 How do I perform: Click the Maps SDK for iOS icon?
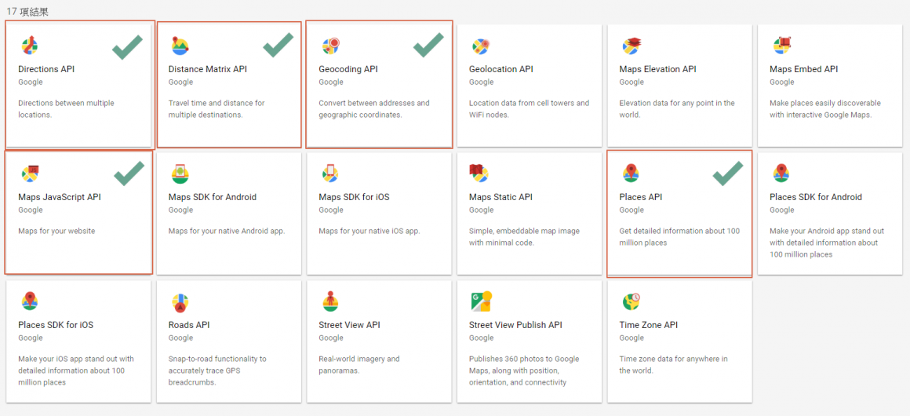[x=329, y=173]
